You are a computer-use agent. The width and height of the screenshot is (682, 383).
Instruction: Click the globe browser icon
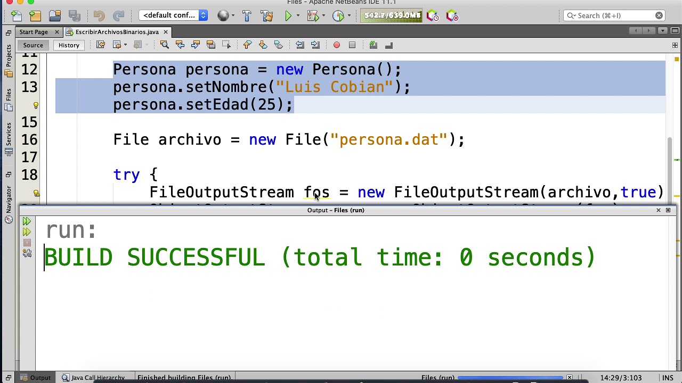(223, 15)
